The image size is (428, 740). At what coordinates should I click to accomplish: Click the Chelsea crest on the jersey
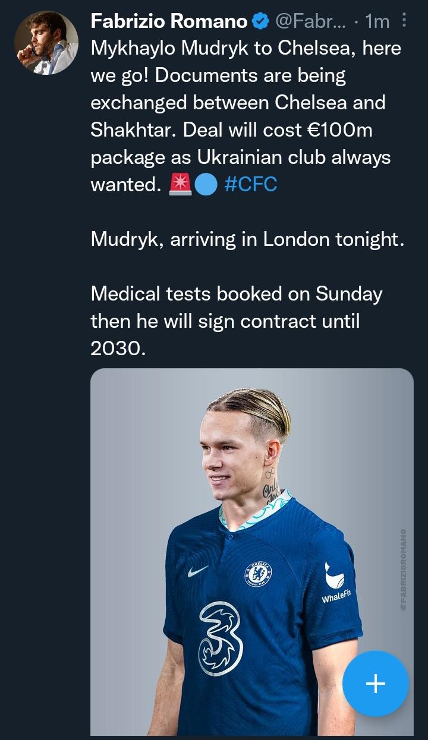[x=258, y=574]
